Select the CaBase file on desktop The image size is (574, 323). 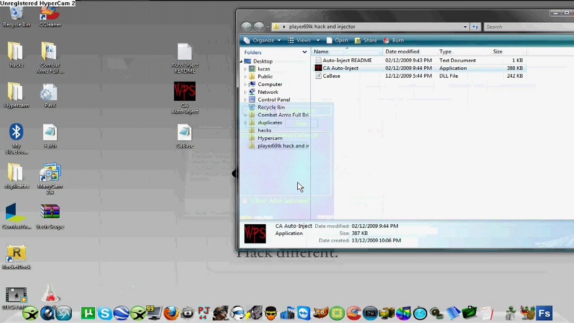click(184, 136)
